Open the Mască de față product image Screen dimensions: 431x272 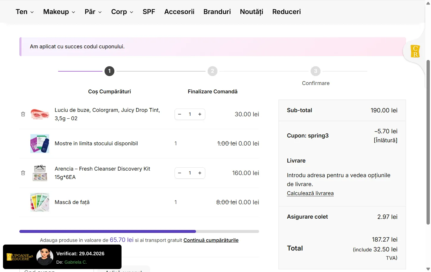tap(40, 202)
